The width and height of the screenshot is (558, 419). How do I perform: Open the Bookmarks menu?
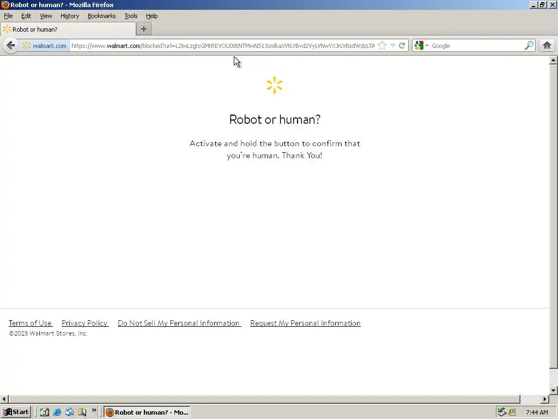[102, 16]
